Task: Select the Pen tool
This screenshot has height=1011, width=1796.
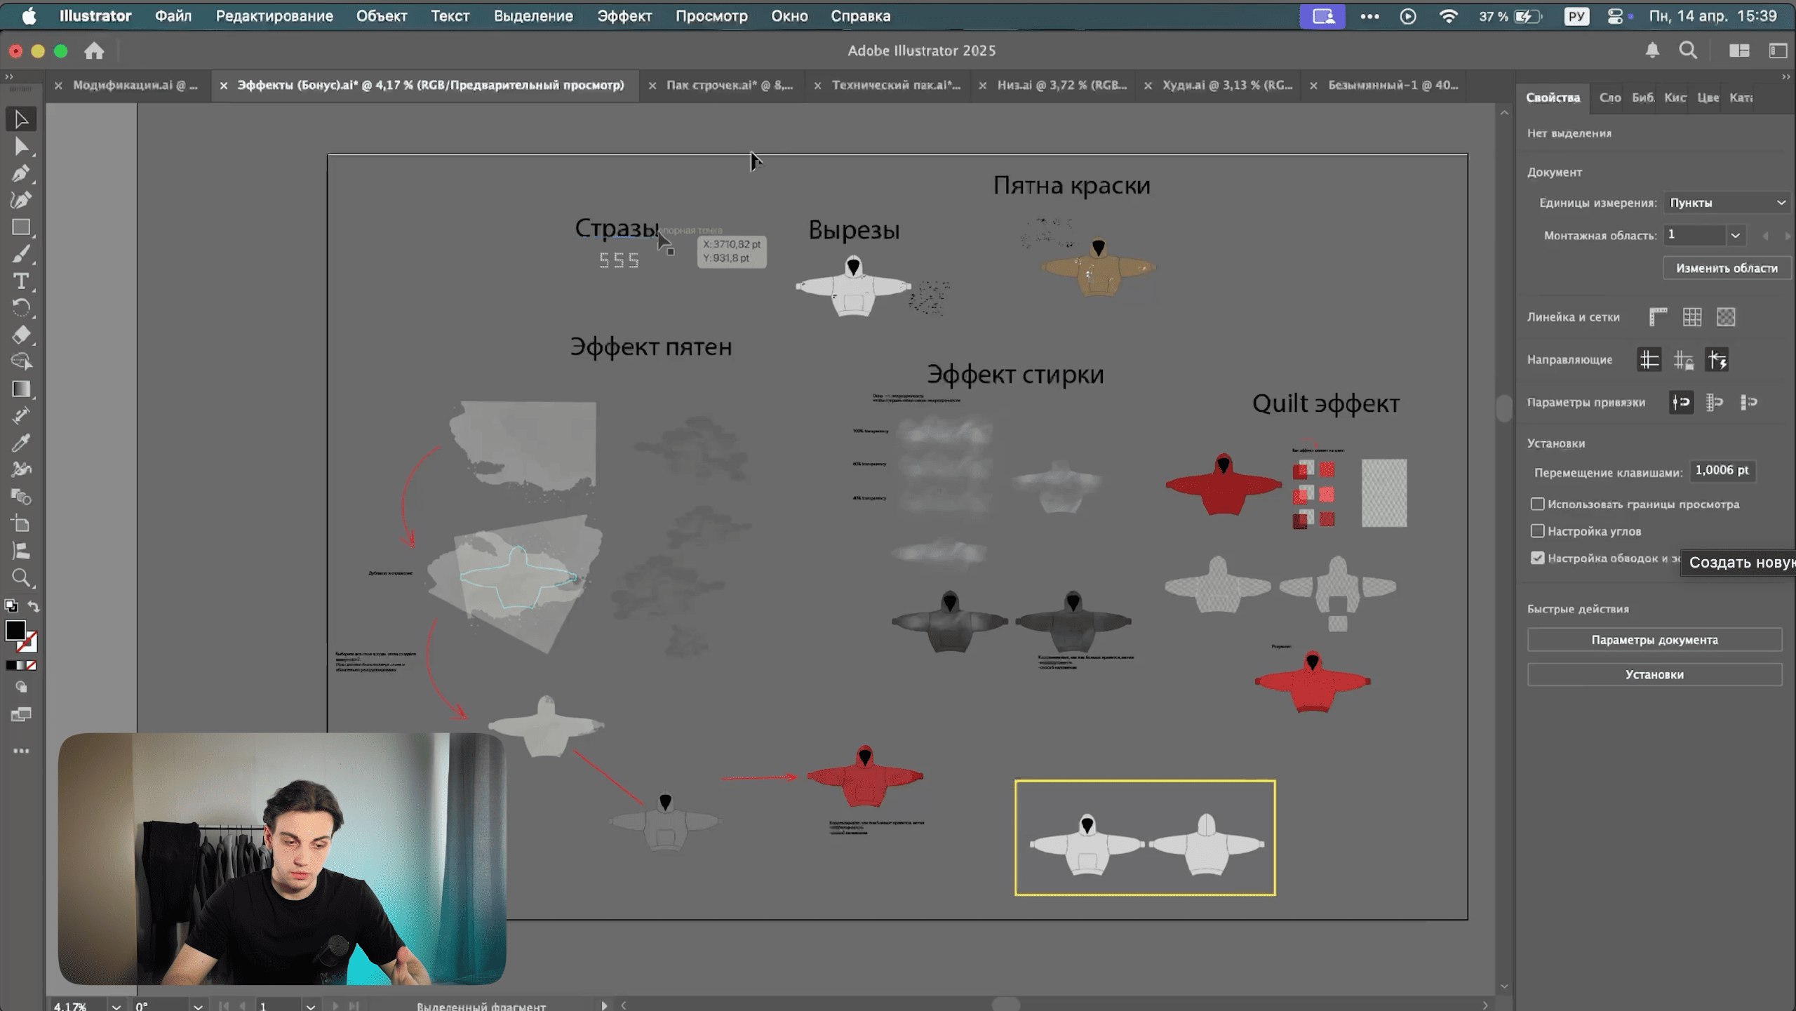Action: coord(21,173)
